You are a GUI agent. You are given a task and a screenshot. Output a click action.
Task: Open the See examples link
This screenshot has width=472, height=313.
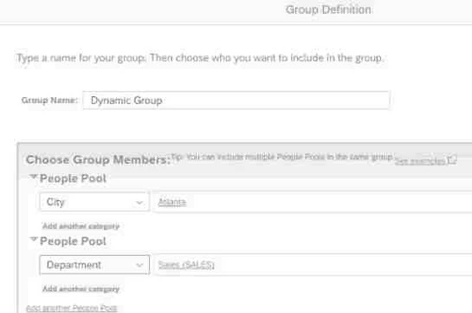(x=421, y=161)
